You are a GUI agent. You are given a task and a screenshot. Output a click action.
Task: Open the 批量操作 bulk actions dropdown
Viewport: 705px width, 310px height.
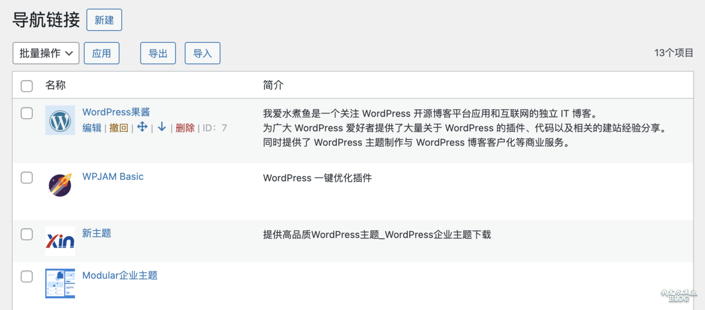coord(46,53)
